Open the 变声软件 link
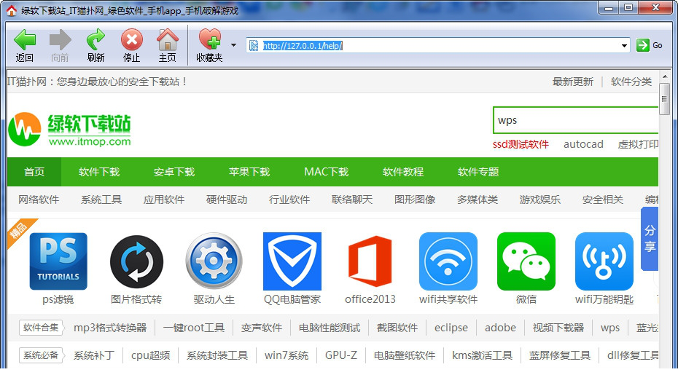The width and height of the screenshot is (678, 383). (x=262, y=328)
